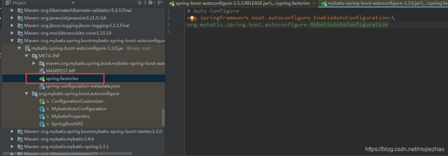Collapse Maven mybatis-spring-boot-autoconfigure node
This screenshot has width=448, height=156.
(x=12, y=40)
